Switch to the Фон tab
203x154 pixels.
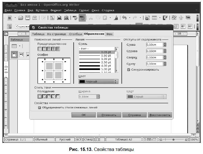(109, 34)
